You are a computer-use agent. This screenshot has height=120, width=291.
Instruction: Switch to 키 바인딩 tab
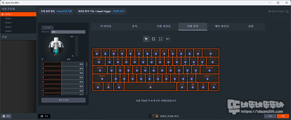pyautogui.click(x=106, y=26)
